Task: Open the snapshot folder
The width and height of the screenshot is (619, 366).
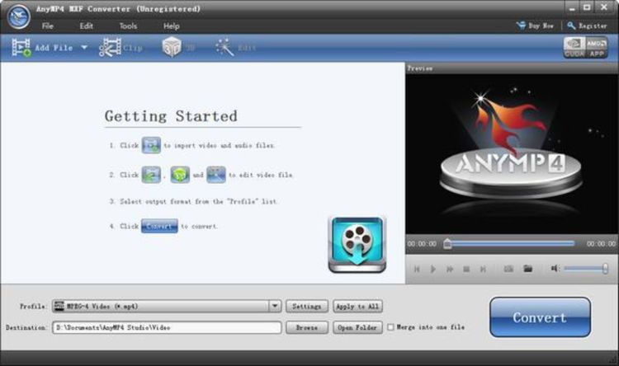Action: coord(528,269)
